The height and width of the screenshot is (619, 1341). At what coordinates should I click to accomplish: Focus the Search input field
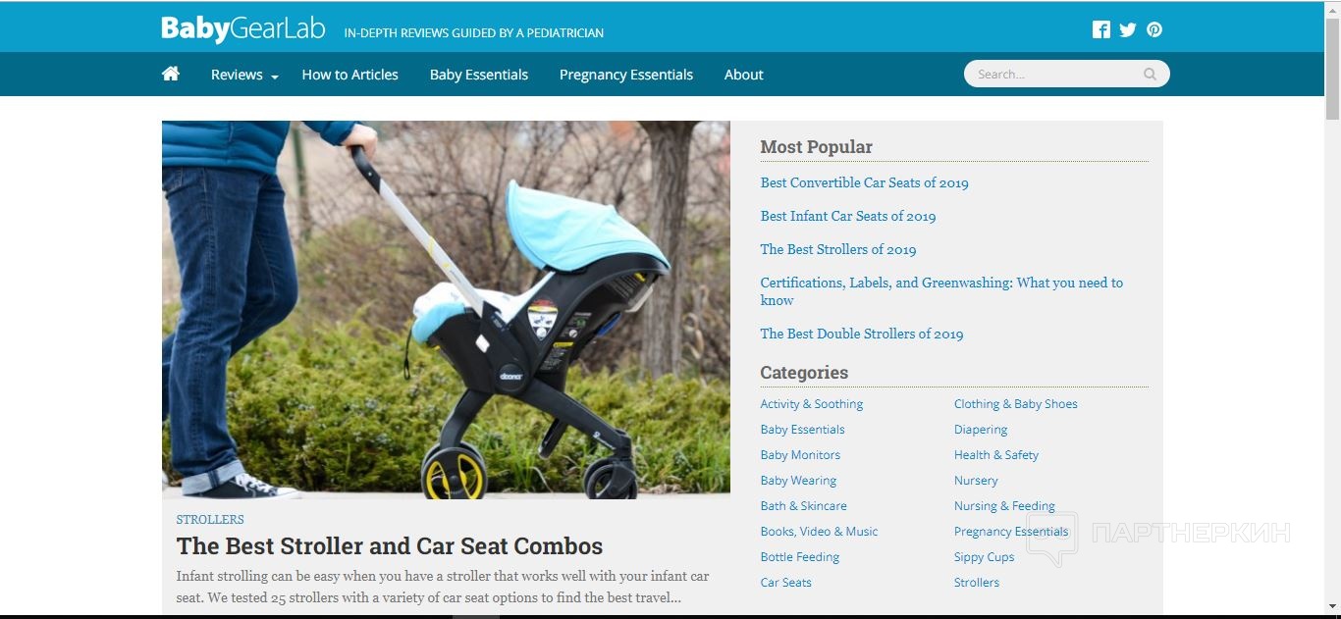click(1056, 74)
